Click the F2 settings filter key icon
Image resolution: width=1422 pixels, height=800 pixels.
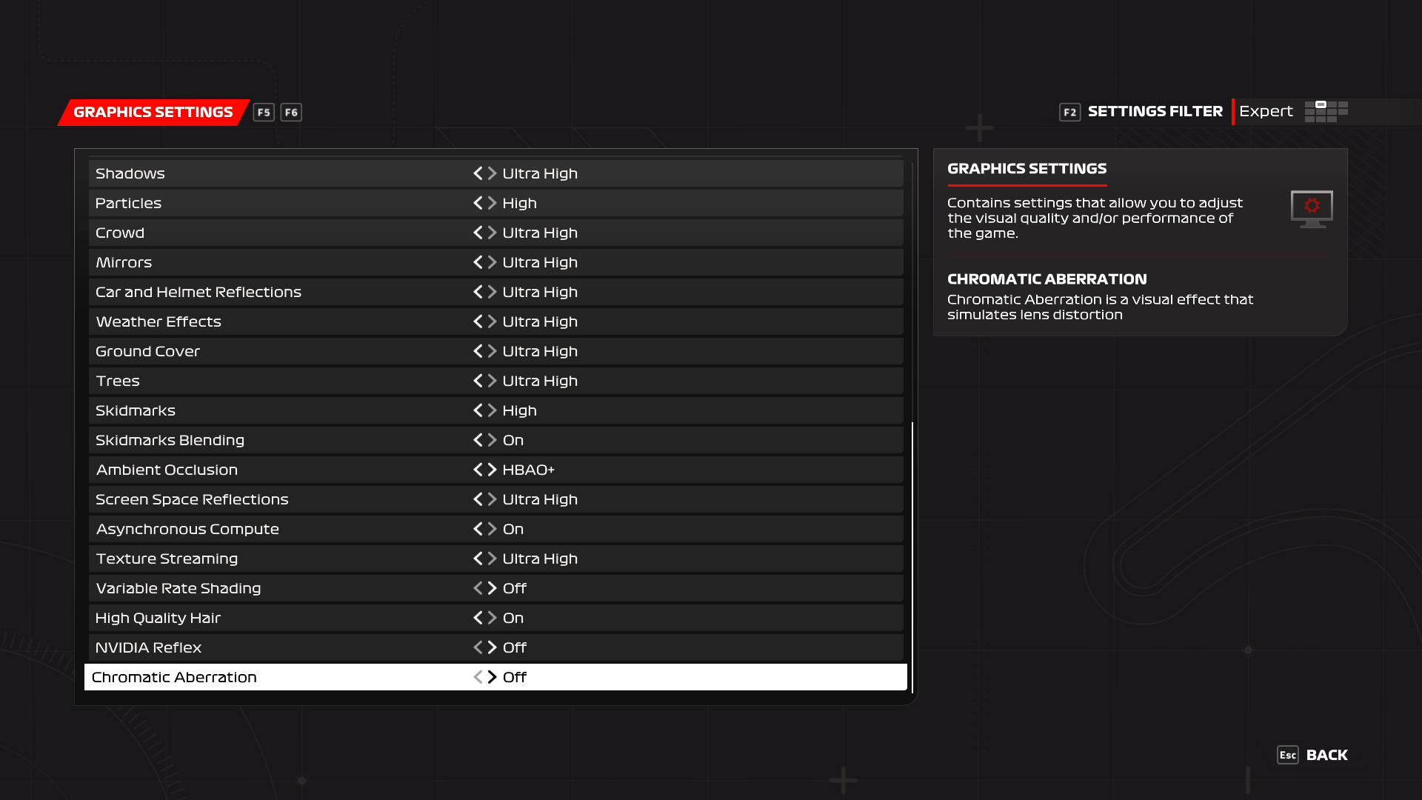tap(1069, 112)
